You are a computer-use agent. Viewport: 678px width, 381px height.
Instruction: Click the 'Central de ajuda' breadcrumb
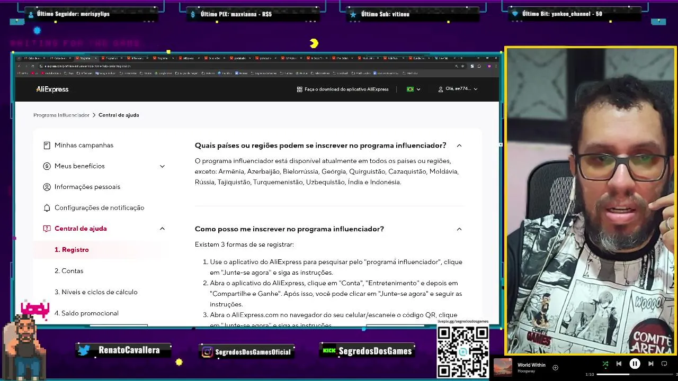click(x=119, y=115)
